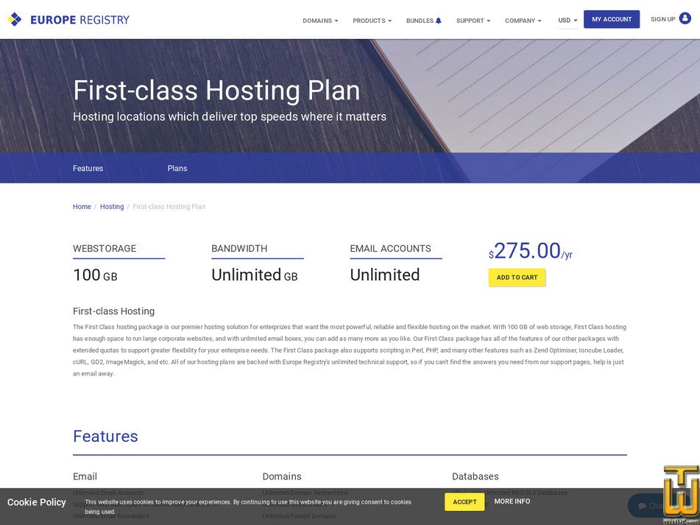The width and height of the screenshot is (700, 525).
Task: Click the Email Accounts heading
Action: [x=391, y=249]
